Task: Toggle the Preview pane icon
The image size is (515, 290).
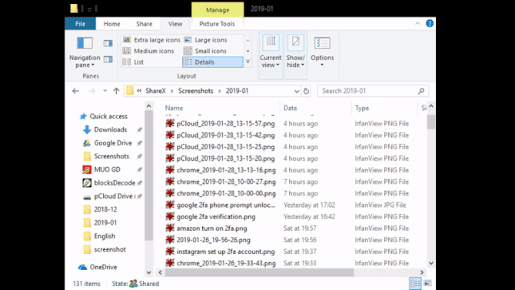Action: coord(108,43)
